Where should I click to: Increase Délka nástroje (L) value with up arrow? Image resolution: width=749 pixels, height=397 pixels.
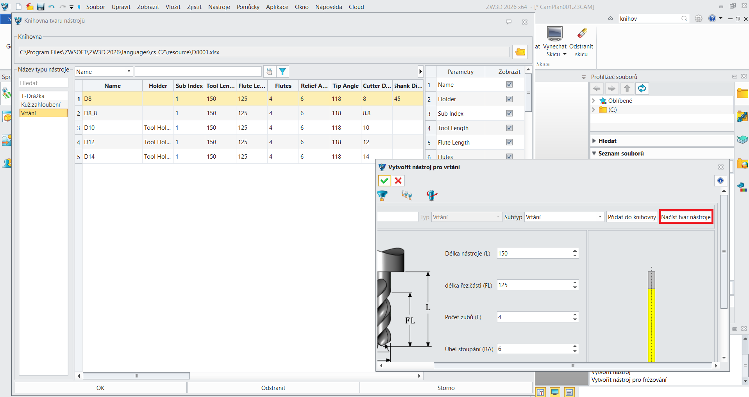[575, 251]
